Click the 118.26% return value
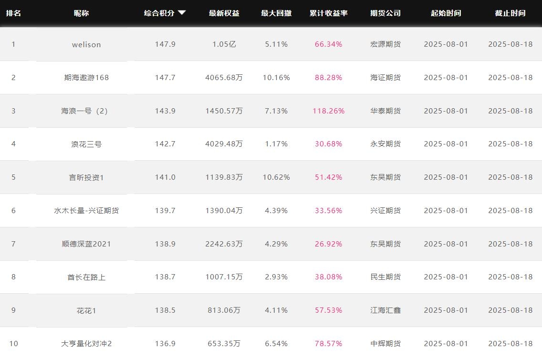This screenshot has height=359, width=542. (328, 111)
